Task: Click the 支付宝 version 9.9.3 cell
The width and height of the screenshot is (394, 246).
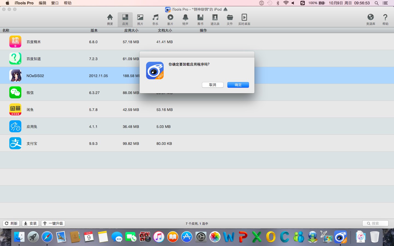Action: coord(93,143)
